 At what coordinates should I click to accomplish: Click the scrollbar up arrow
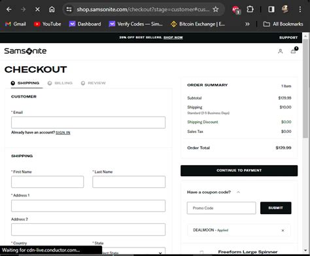click(x=305, y=36)
